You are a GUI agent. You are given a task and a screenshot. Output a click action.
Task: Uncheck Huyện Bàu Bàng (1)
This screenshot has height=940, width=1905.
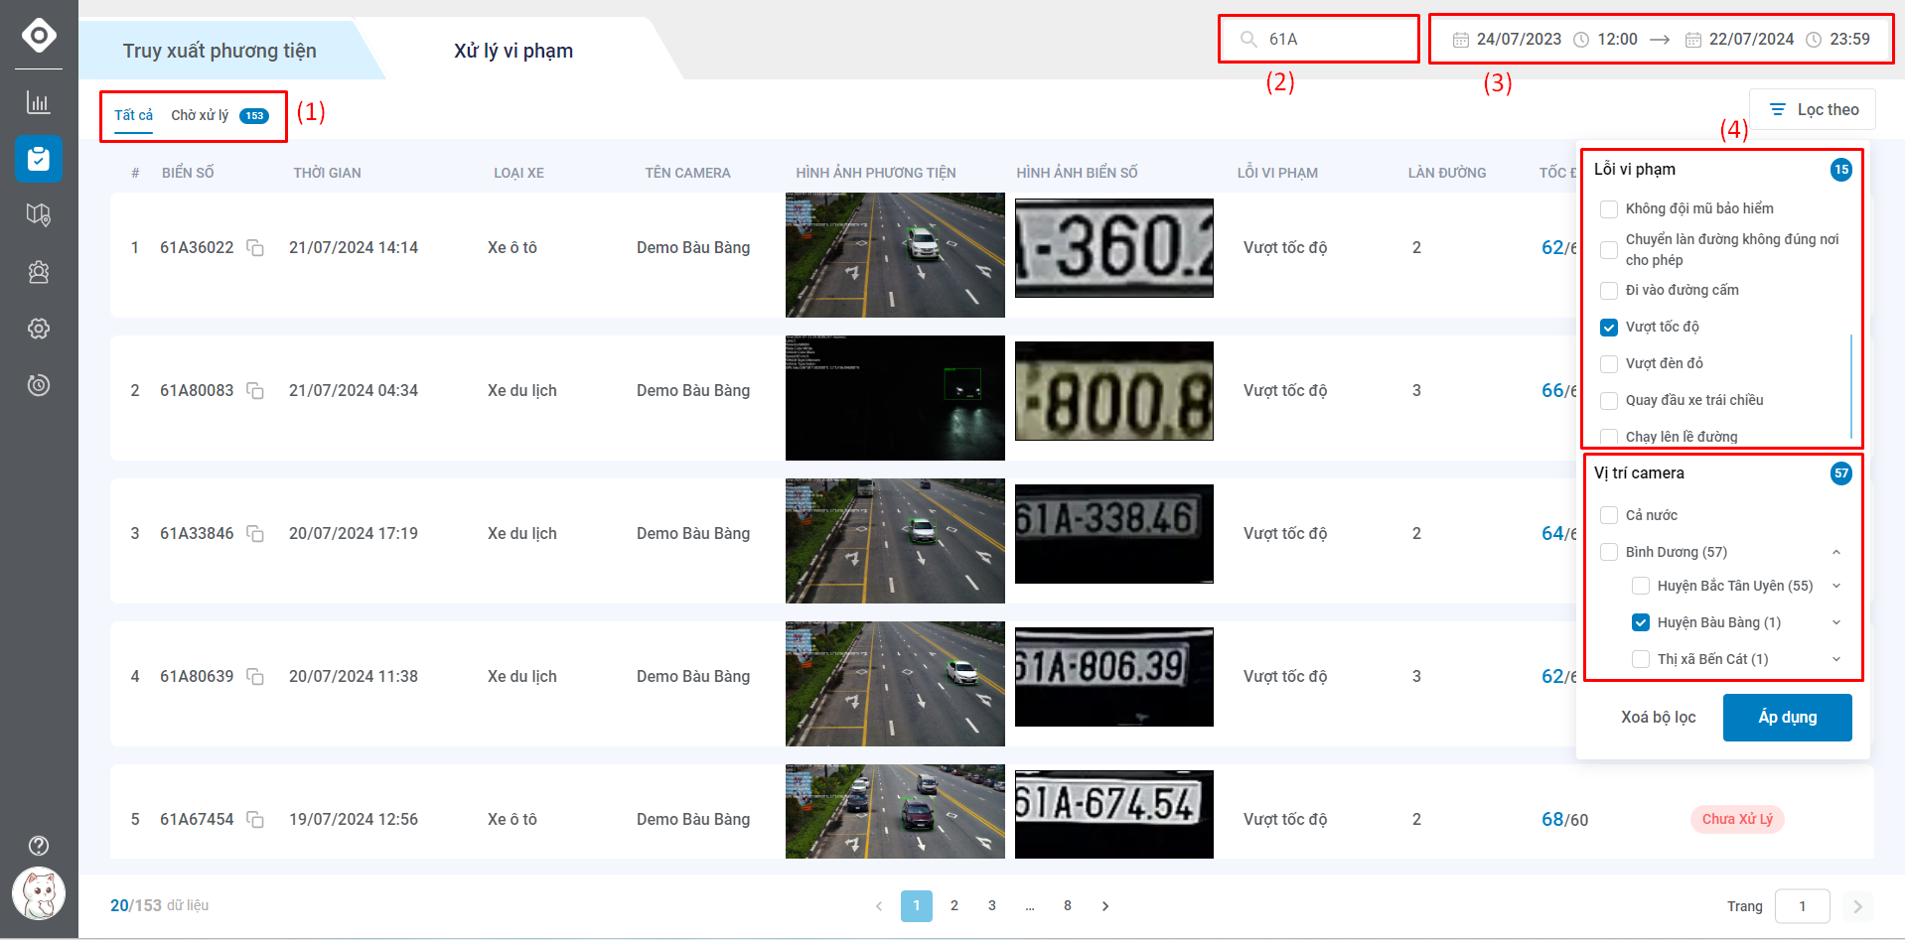pos(1641,622)
